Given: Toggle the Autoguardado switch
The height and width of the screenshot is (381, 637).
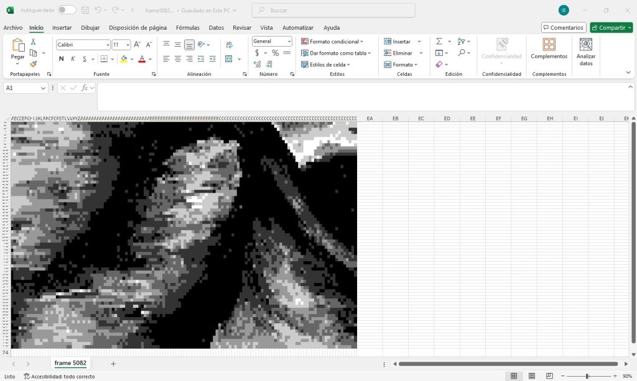Looking at the screenshot, I should click(x=67, y=10).
